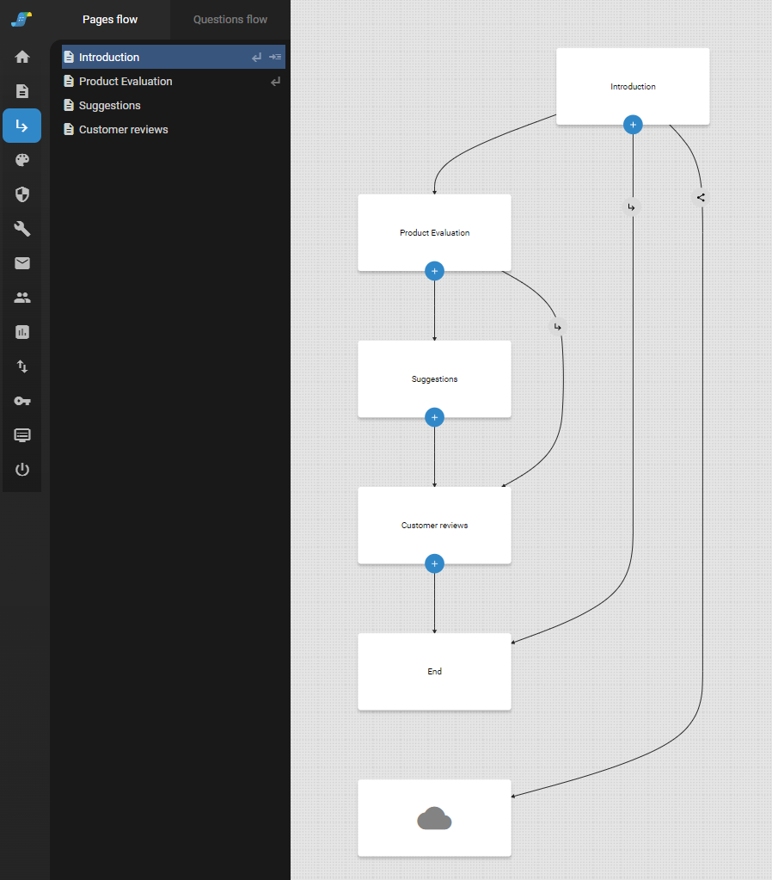Image resolution: width=772 pixels, height=880 pixels.
Task: Click the people group icon in sidebar
Action: (22, 298)
